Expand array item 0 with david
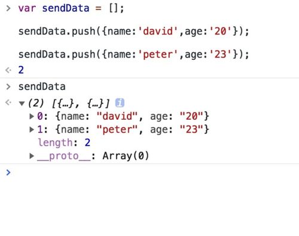The height and width of the screenshot is (236, 299). (x=32, y=116)
